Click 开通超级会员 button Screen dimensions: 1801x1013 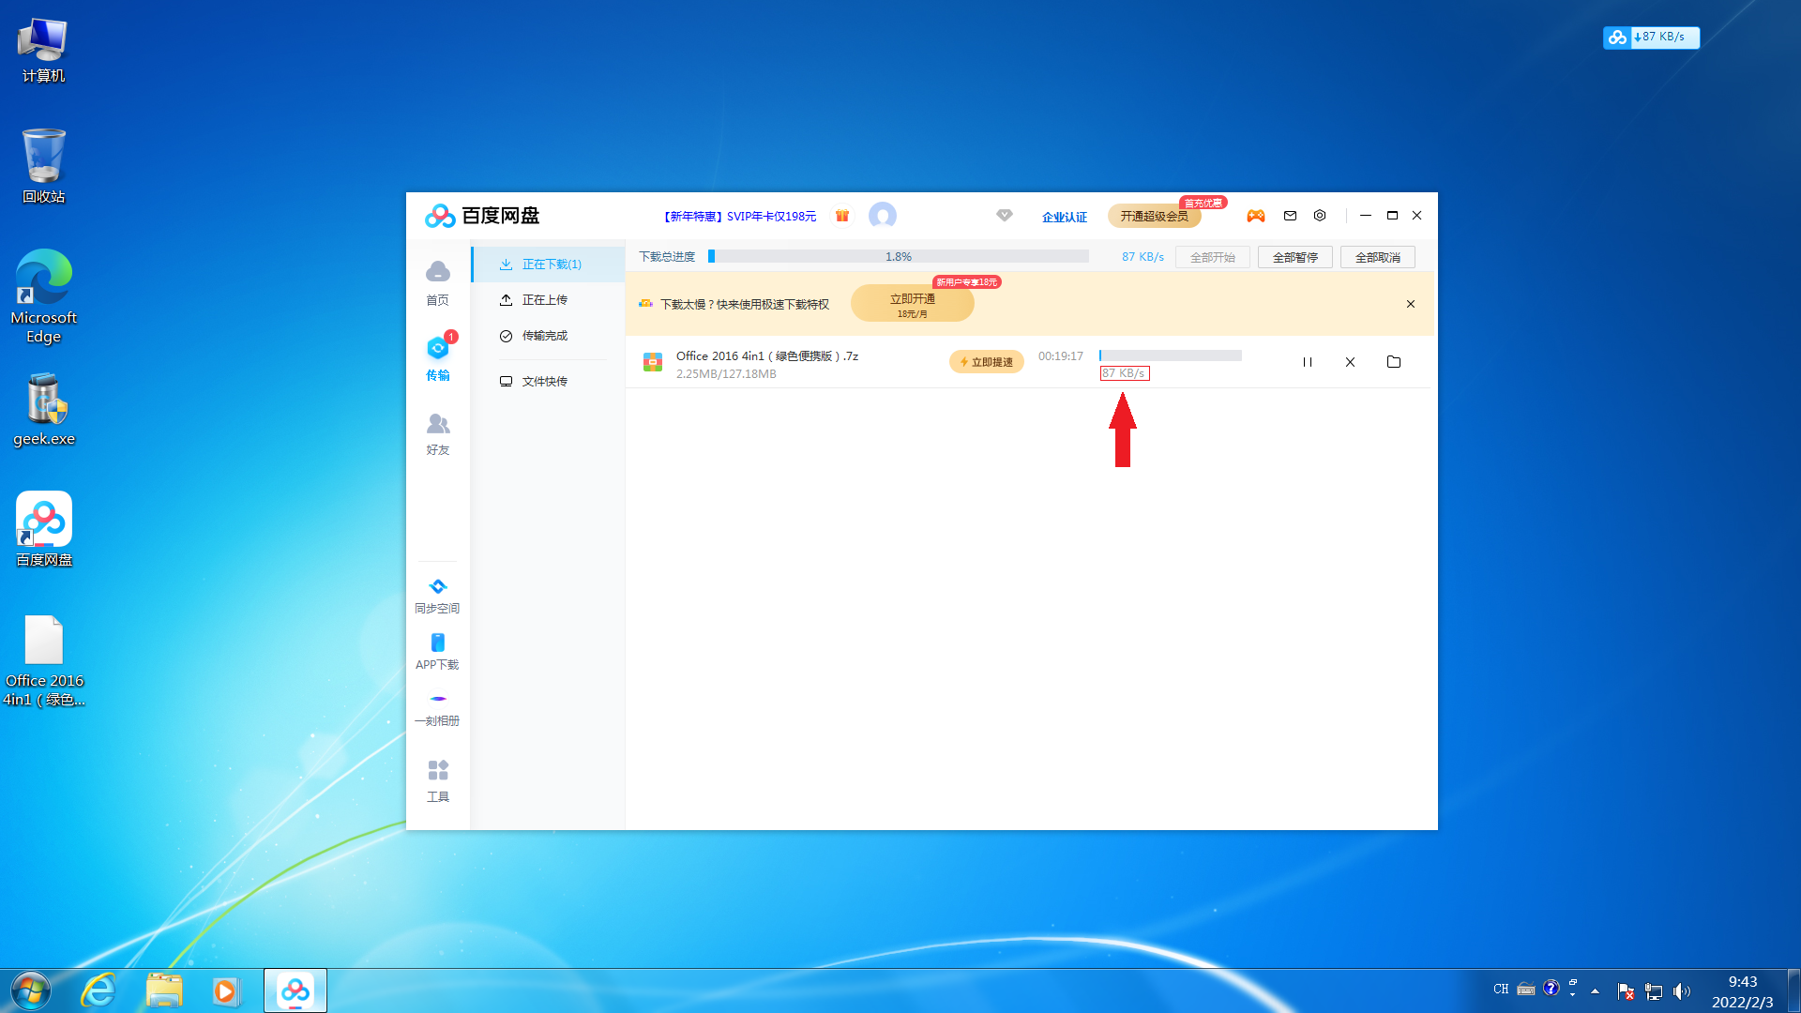coord(1154,217)
